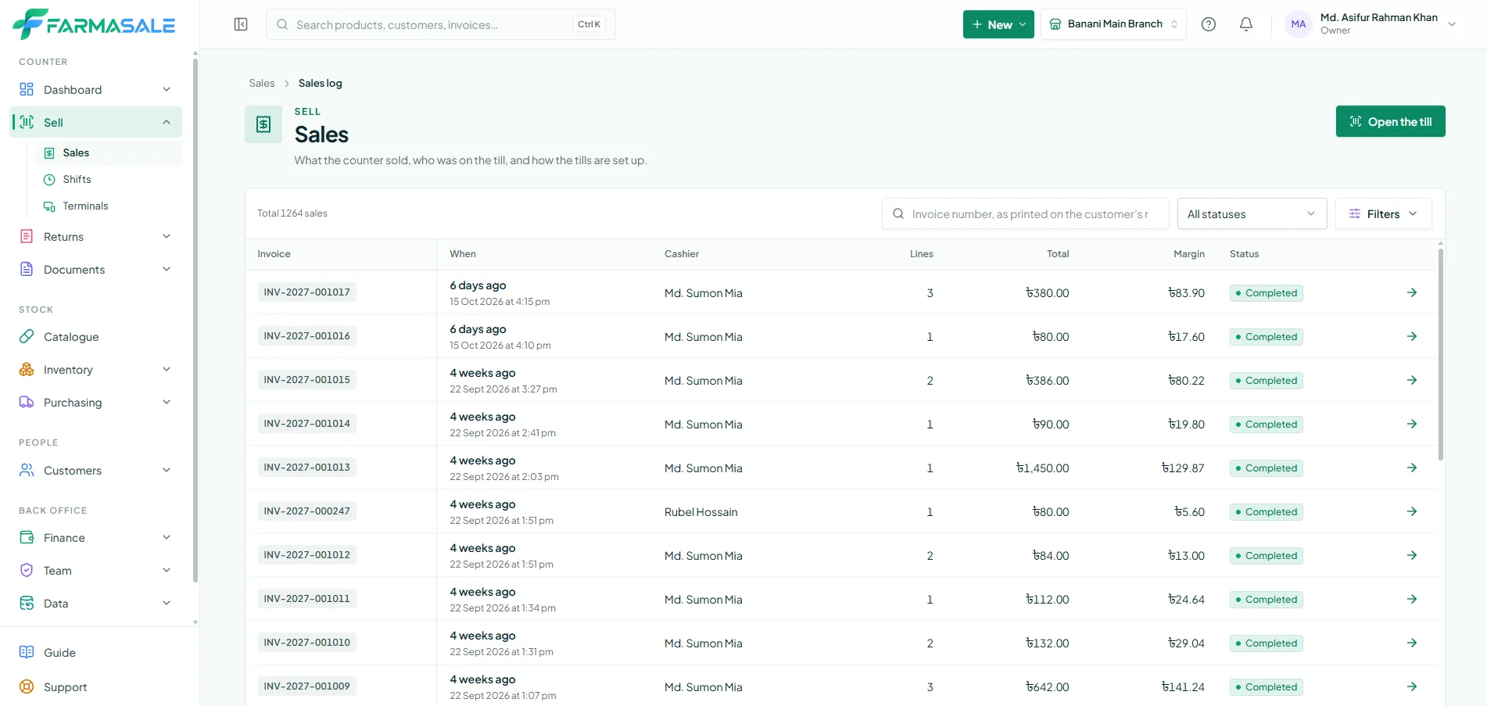Click the invoice number search field
This screenshot has width=1487, height=706.
[x=1026, y=213]
